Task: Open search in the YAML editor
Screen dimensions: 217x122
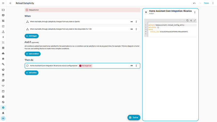Action: point(191,20)
